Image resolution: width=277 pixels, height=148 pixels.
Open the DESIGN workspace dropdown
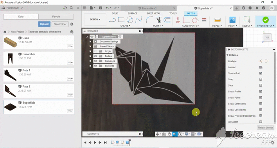click(x=95, y=20)
